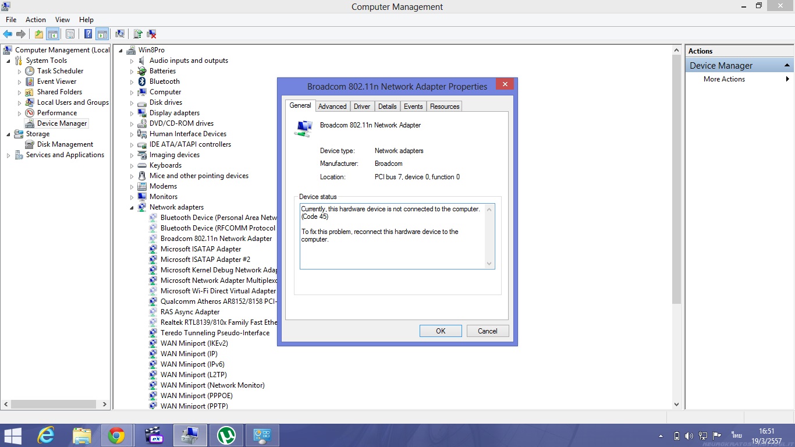The image size is (795, 447).
Task: Click the Performance icon in the tree
Action: [x=30, y=113]
